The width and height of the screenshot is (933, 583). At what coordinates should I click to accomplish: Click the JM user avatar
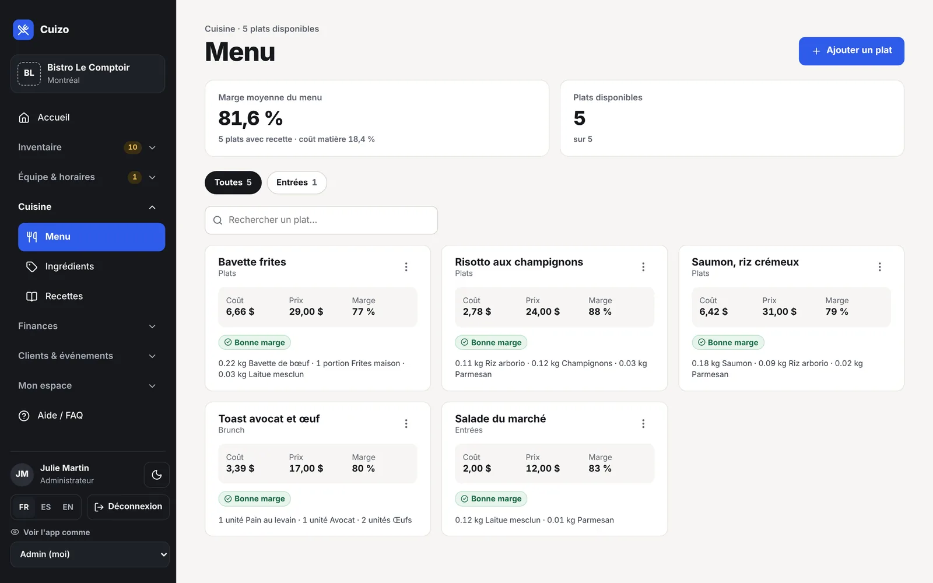click(22, 474)
